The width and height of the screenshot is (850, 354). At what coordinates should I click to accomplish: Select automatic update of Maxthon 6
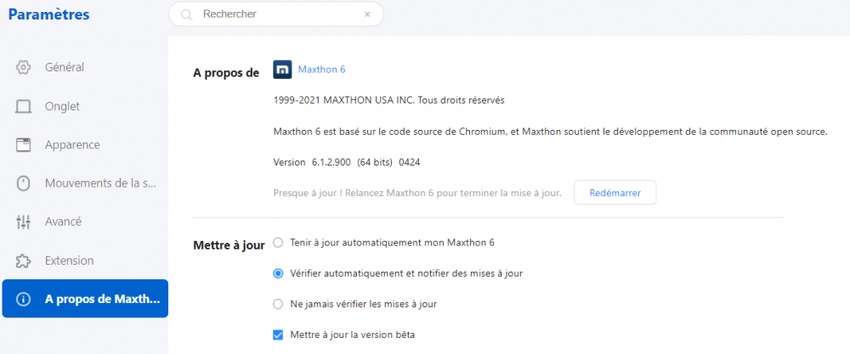click(x=278, y=243)
